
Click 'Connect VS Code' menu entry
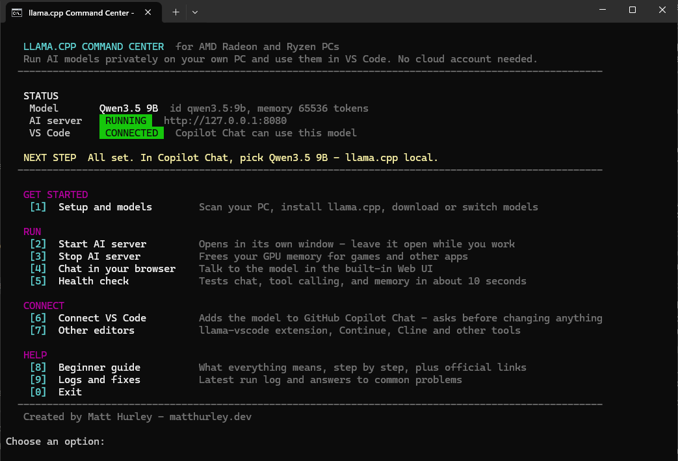point(103,318)
